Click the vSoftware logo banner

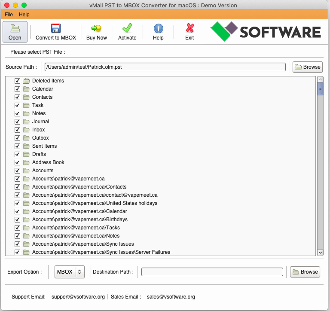pos(266,31)
